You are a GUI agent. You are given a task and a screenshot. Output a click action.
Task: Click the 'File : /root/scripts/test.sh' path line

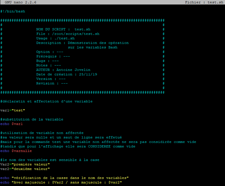coord(68,34)
